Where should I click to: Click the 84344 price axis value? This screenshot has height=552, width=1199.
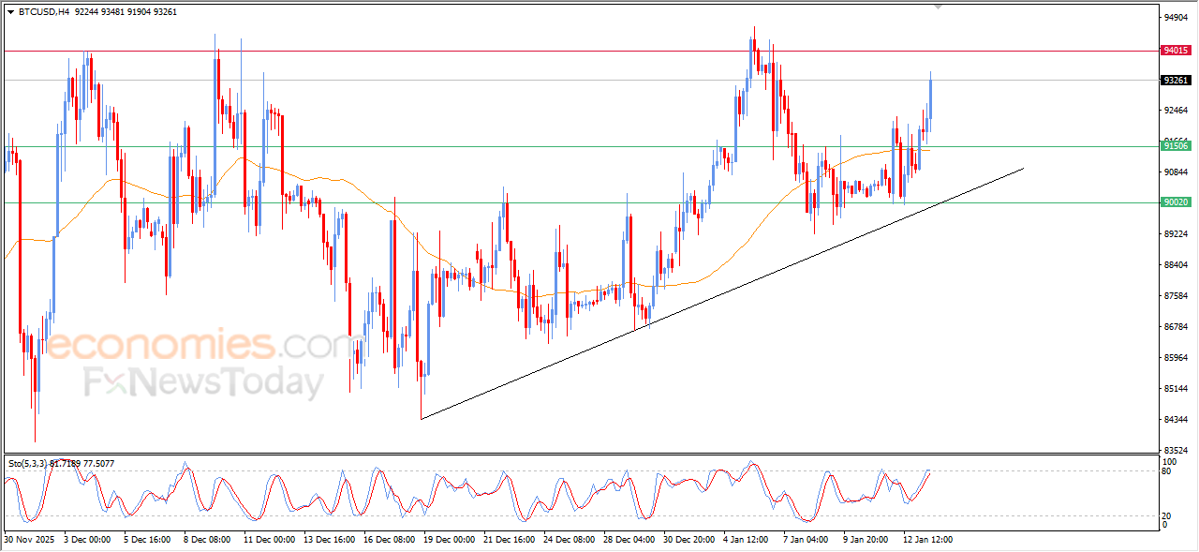pyautogui.click(x=1176, y=420)
